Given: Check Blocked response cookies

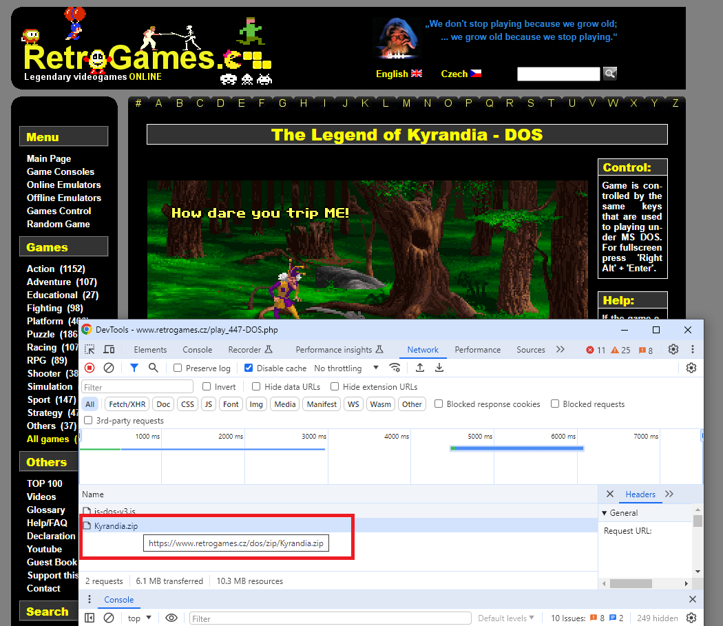Looking at the screenshot, I should [x=439, y=404].
